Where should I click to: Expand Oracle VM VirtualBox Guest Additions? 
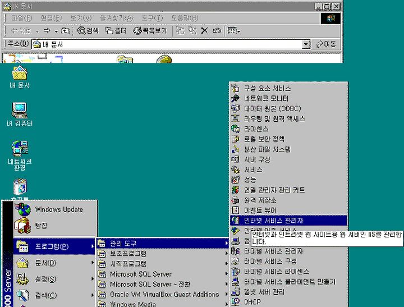(x=163, y=294)
